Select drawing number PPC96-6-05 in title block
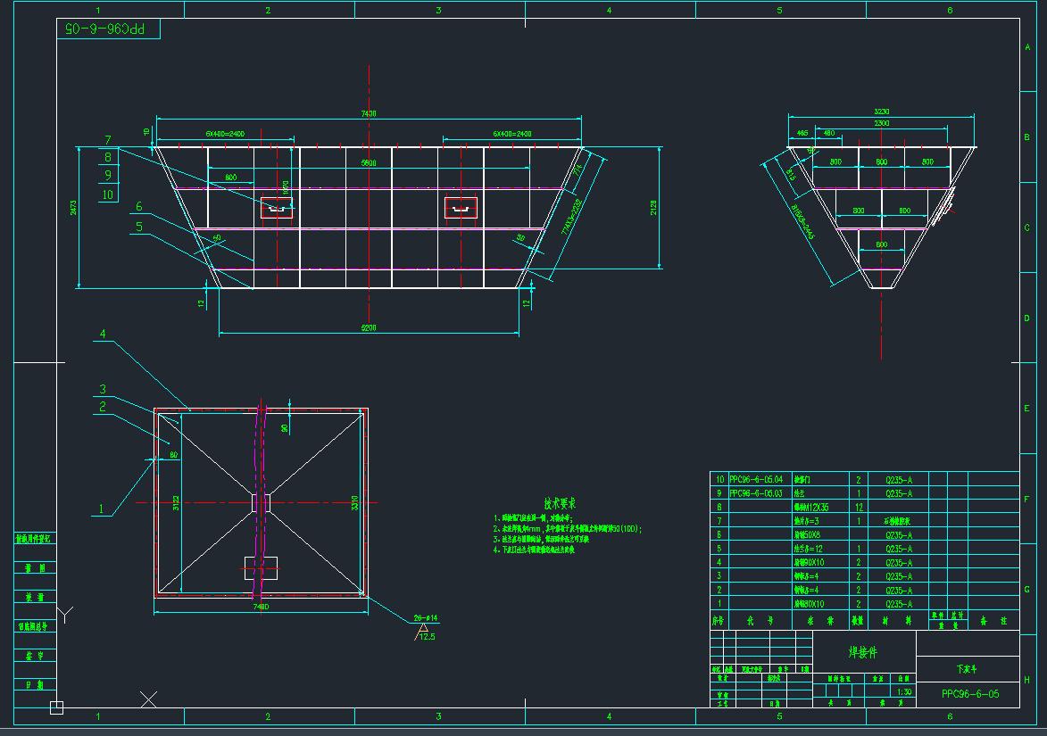Screen dimensions: 1047x736 click(969, 693)
